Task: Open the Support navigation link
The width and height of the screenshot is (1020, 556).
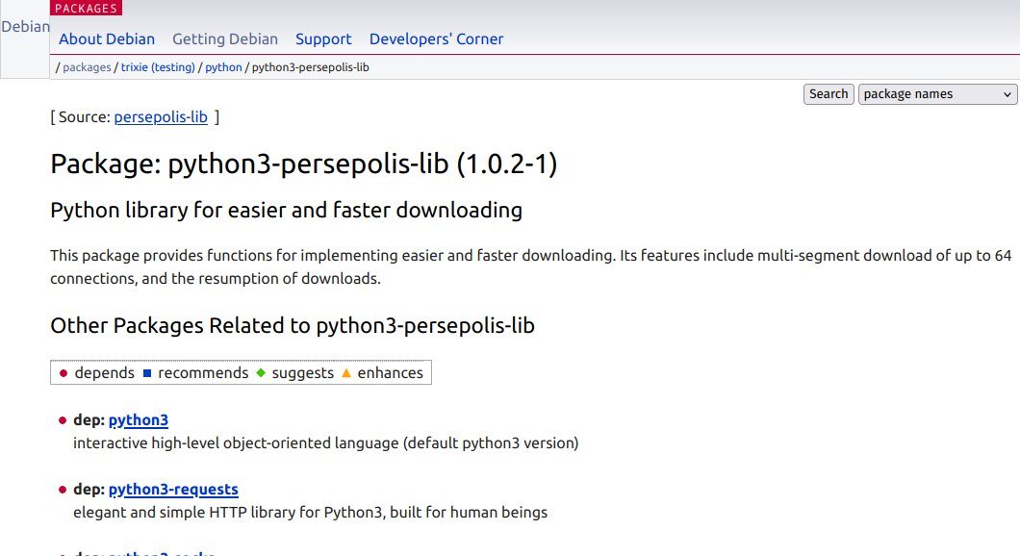Action: 323,39
